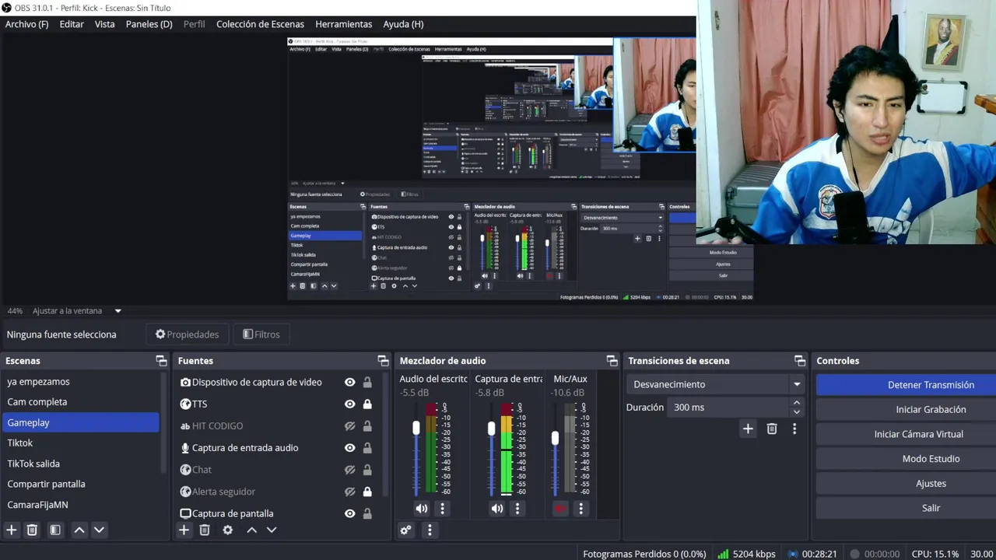Add a new scene with plus icon
The width and height of the screenshot is (996, 560).
coord(12,530)
